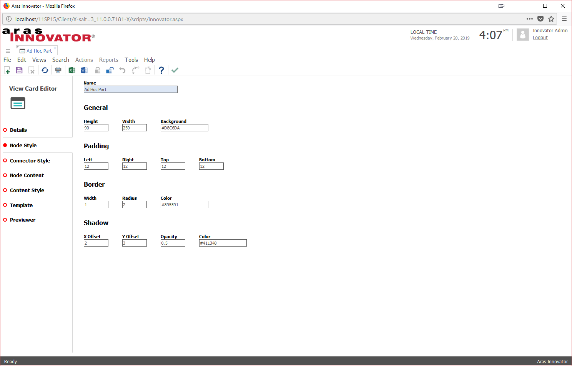Open the Firefox hamburger menu
The height and width of the screenshot is (366, 572).
(564, 19)
